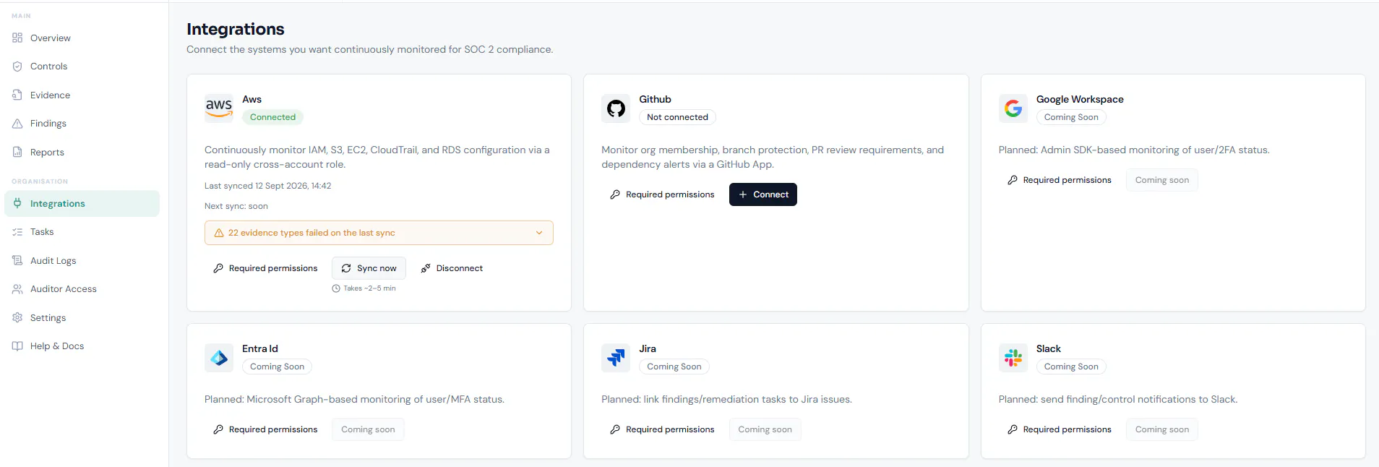Click Coming Soon badge under Jira title
Screen dimensions: 1379x467
coord(674,367)
